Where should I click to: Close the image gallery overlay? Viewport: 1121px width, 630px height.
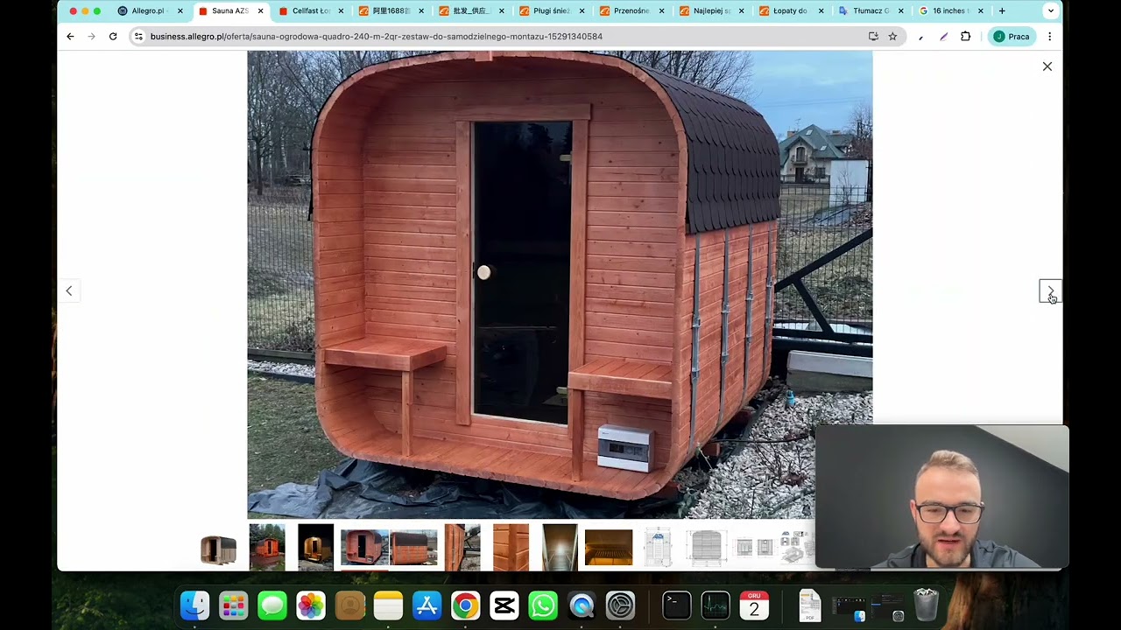coord(1047,66)
